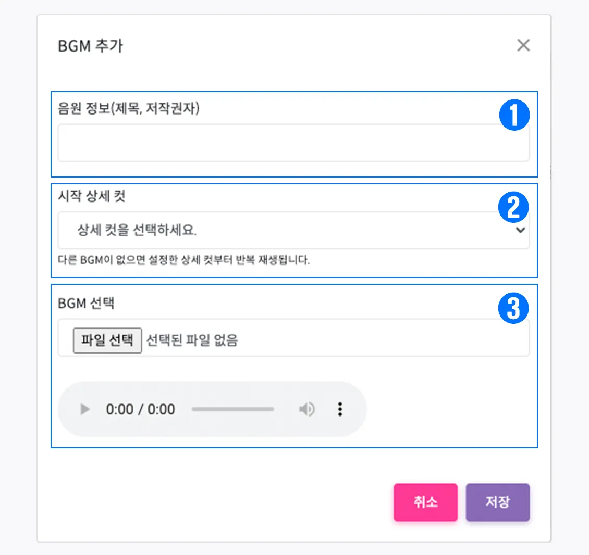Open the 시작 상세 컷 dropdown

coord(293,230)
